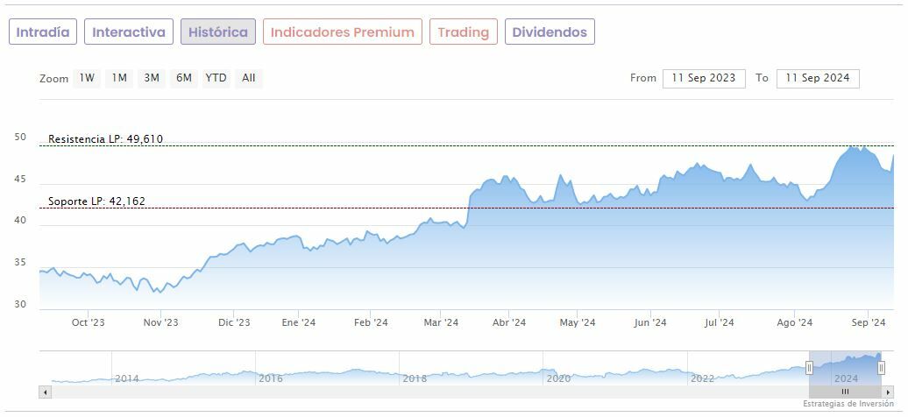Set zoom range to 1M

[119, 78]
